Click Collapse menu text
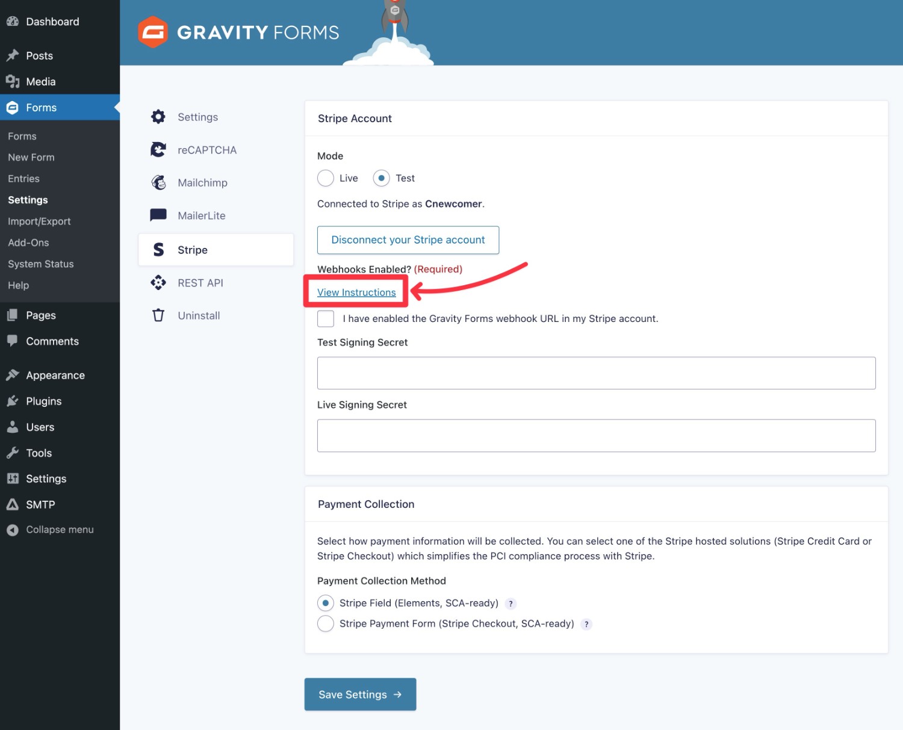This screenshot has width=903, height=730. coord(60,530)
